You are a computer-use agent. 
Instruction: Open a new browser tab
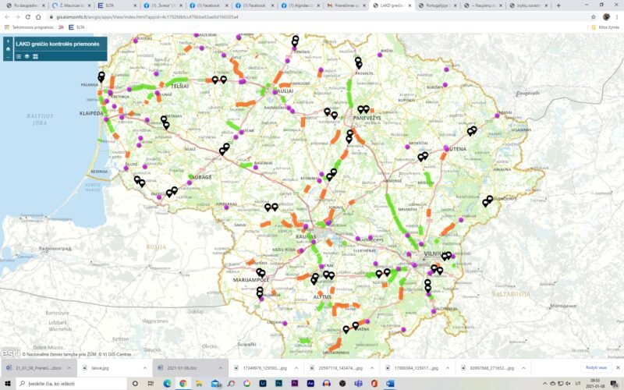[558, 5]
